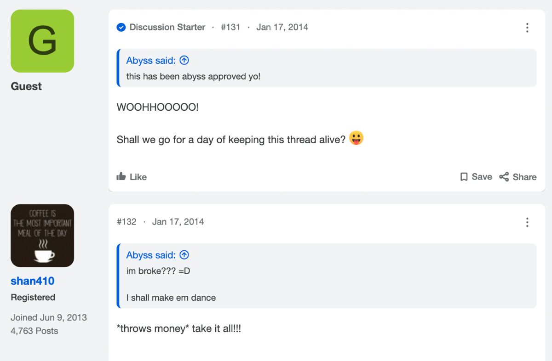552x361 pixels.
Task: Click the tongue-out emoji in post #131
Action: [356, 138]
